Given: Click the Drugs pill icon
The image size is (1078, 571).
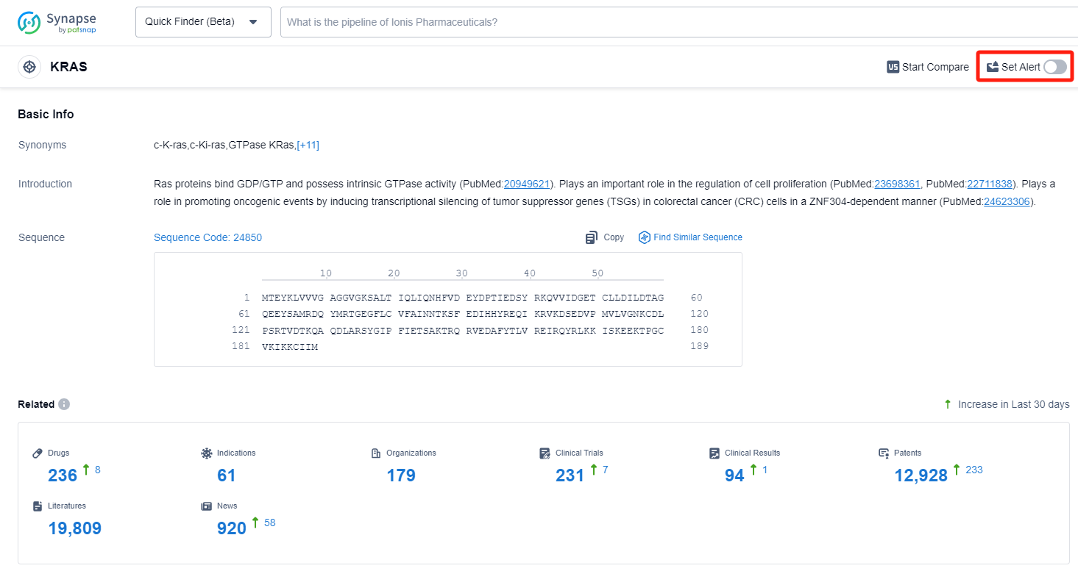Looking at the screenshot, I should [x=38, y=453].
